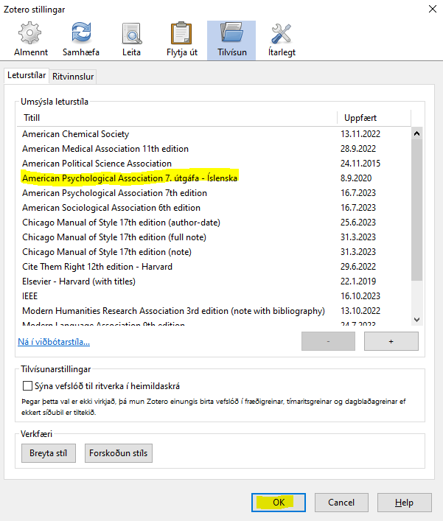This screenshot has width=443, height=521.
Task: Switch to the Ritvinnslur tab
Action: 74,76
